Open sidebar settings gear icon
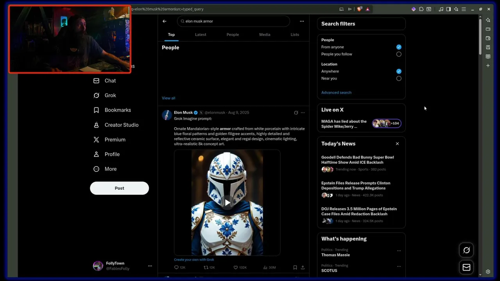 click(x=488, y=272)
